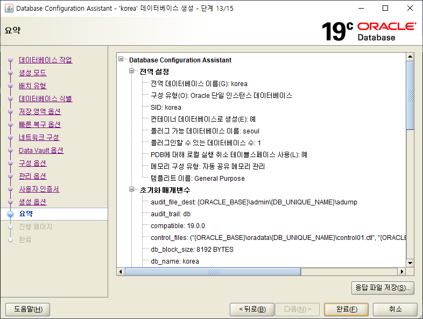Viewport: 423px width, 319px height.
Task: Go to 빠른 복구 옵션 step
Action: click(x=40, y=125)
